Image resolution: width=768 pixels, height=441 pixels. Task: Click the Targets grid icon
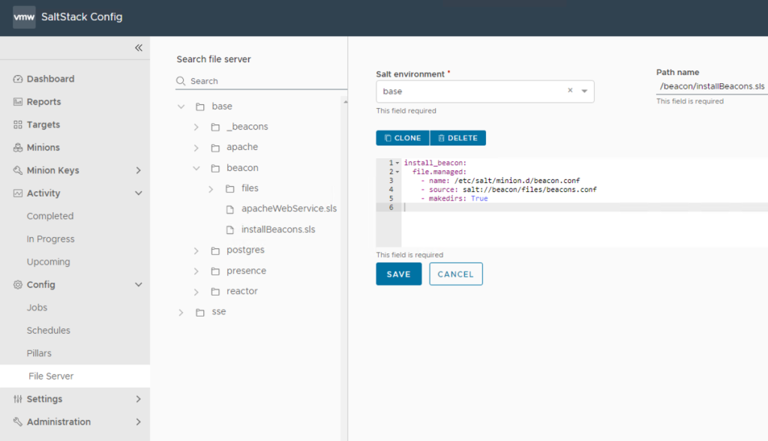[x=18, y=124]
